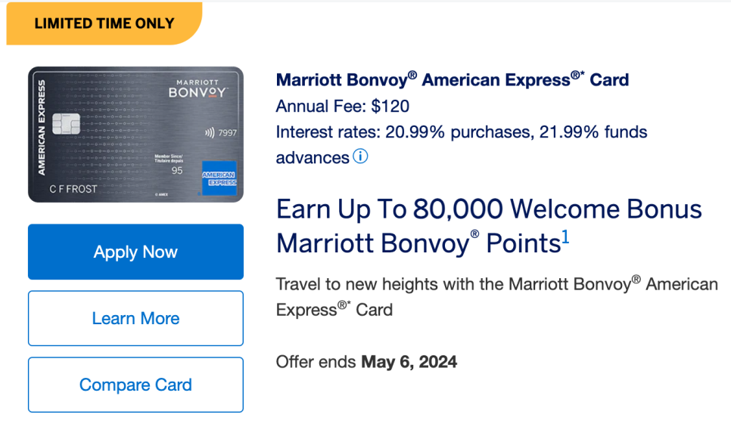Open the interest rates info icon
The image size is (731, 433).
coord(360,156)
